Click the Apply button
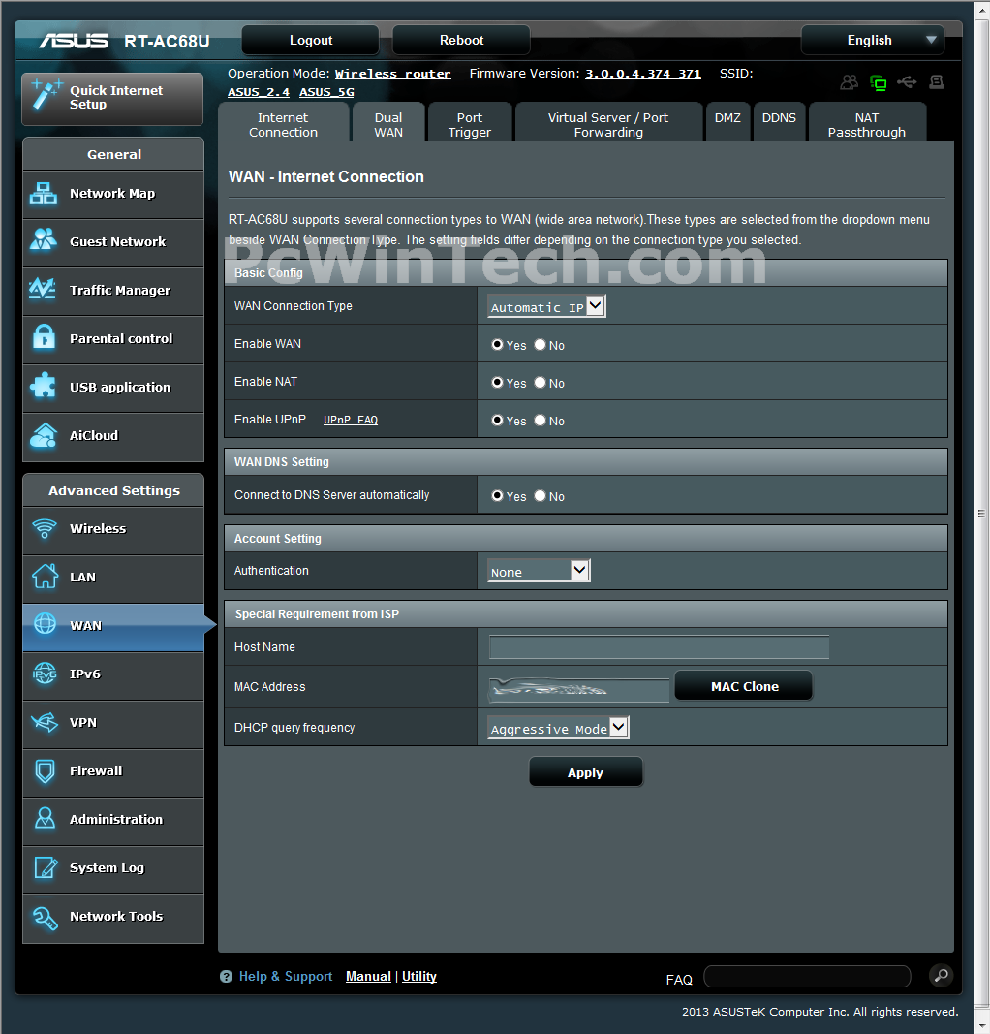The height and width of the screenshot is (1034, 990). coord(585,772)
